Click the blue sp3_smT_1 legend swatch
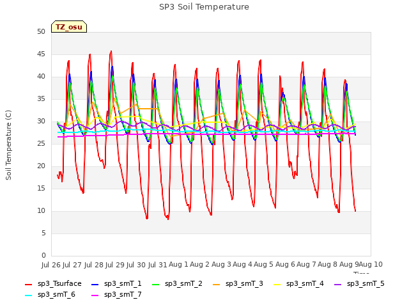409x307 pixels. [x=95, y=284]
